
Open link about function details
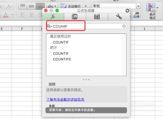(x=65, y=99)
